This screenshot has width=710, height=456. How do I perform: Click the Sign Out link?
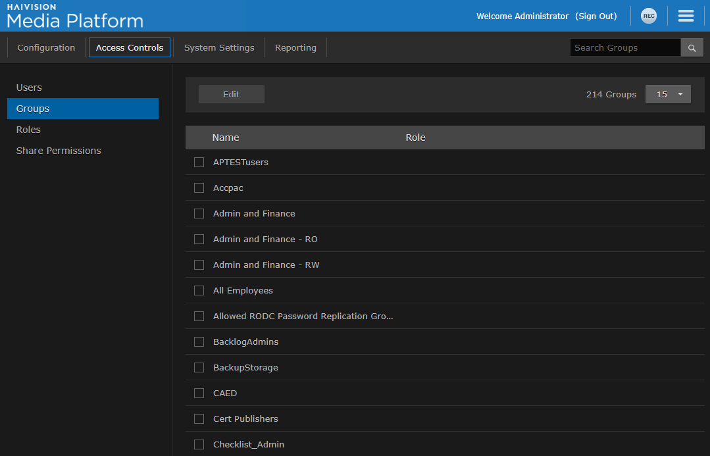pos(596,15)
